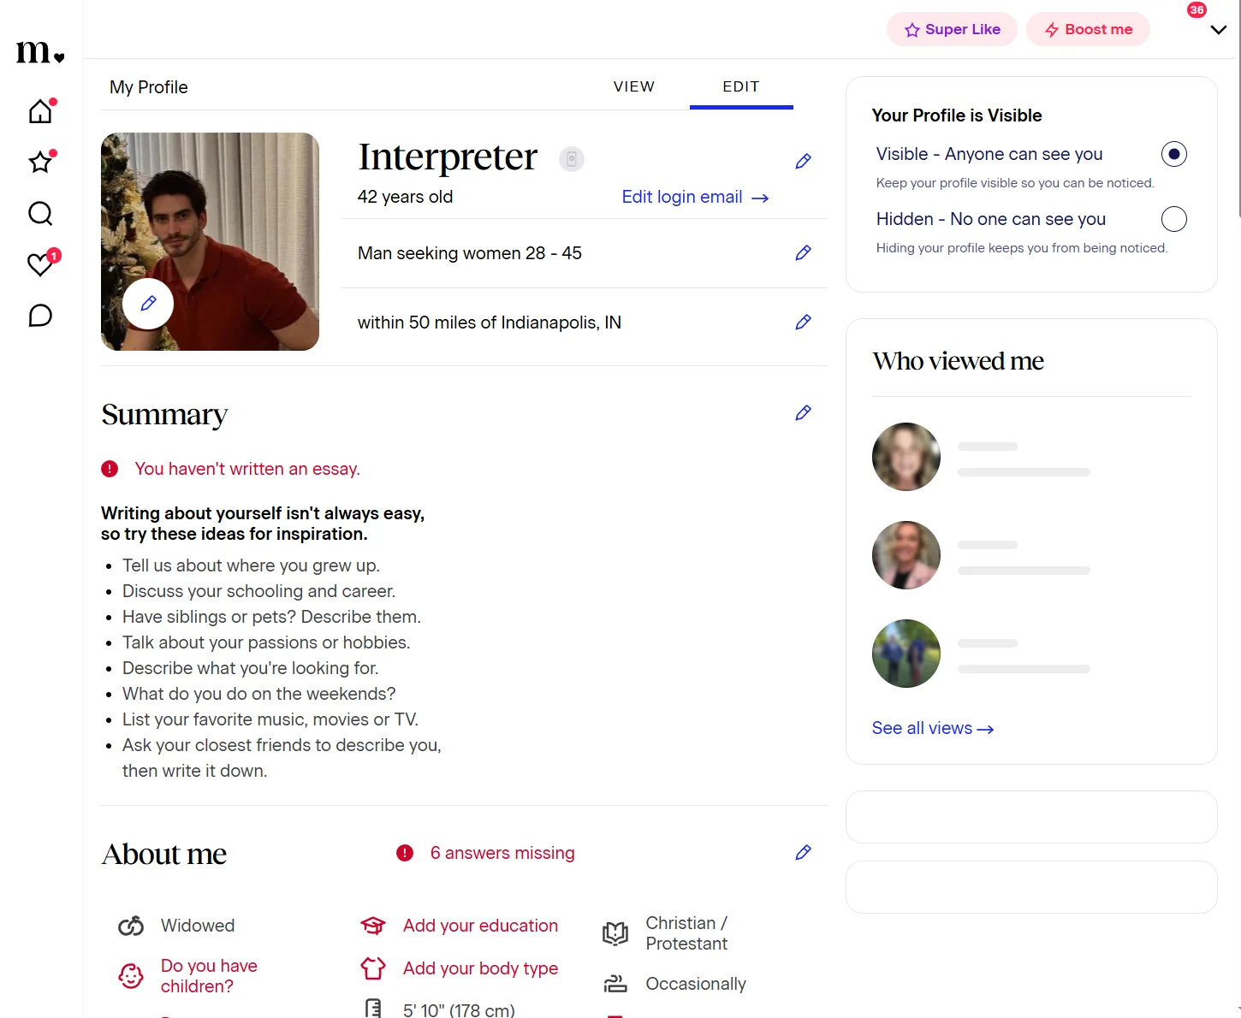
Task: Click the ruler height icon
Action: (373, 1009)
